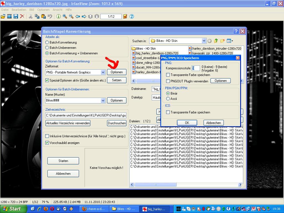Go to next image with right arrow icon
This screenshot has width=284, height=213.
[84, 16]
